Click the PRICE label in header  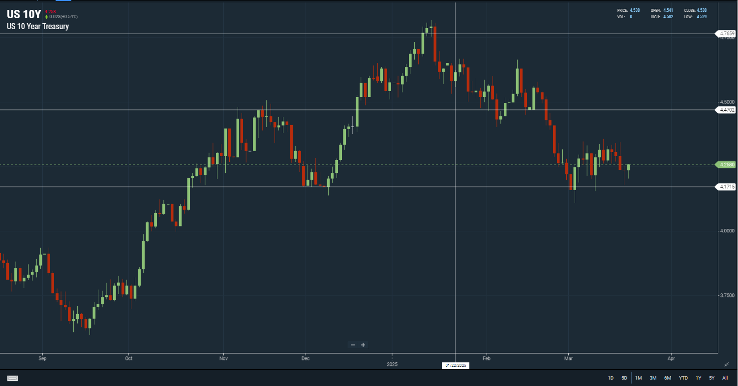pos(622,10)
